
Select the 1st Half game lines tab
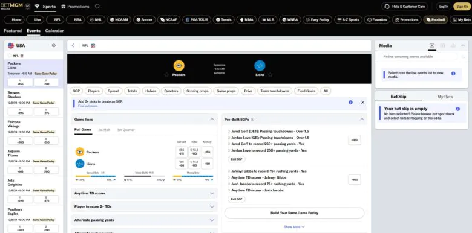[x=104, y=130]
